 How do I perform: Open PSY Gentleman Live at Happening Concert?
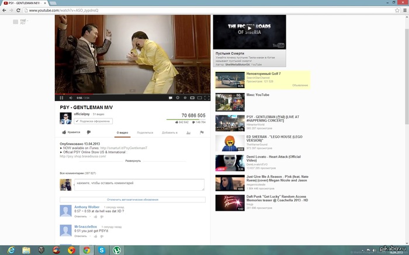(x=273, y=119)
